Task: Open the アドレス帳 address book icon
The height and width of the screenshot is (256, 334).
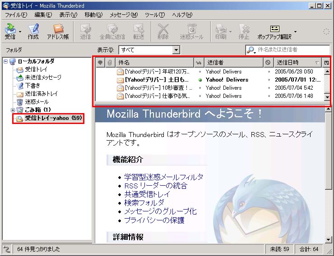Action: pos(58,31)
